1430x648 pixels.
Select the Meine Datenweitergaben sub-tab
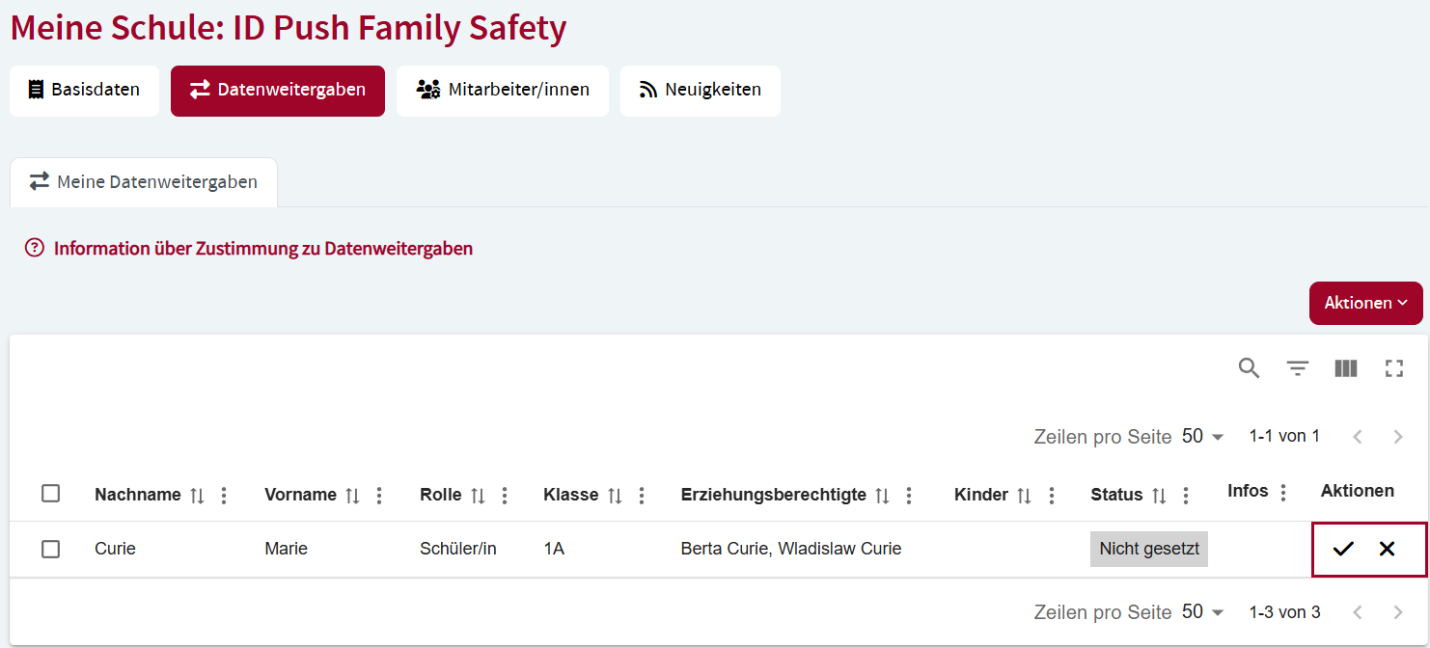[144, 182]
